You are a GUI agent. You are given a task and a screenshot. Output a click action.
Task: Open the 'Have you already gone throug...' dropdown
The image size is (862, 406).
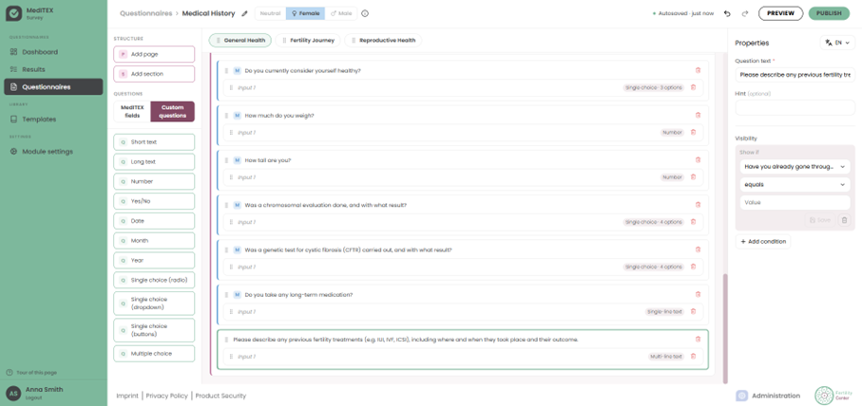click(795, 167)
